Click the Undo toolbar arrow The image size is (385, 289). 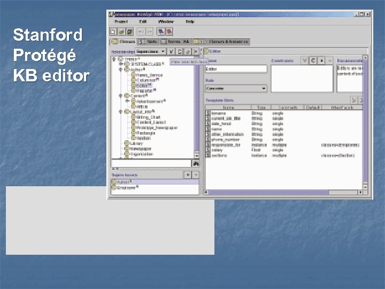pyautogui.click(x=141, y=32)
